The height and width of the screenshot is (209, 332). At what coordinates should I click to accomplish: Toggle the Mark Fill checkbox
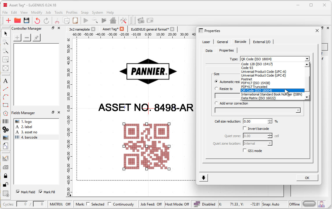pyautogui.click(x=40, y=192)
